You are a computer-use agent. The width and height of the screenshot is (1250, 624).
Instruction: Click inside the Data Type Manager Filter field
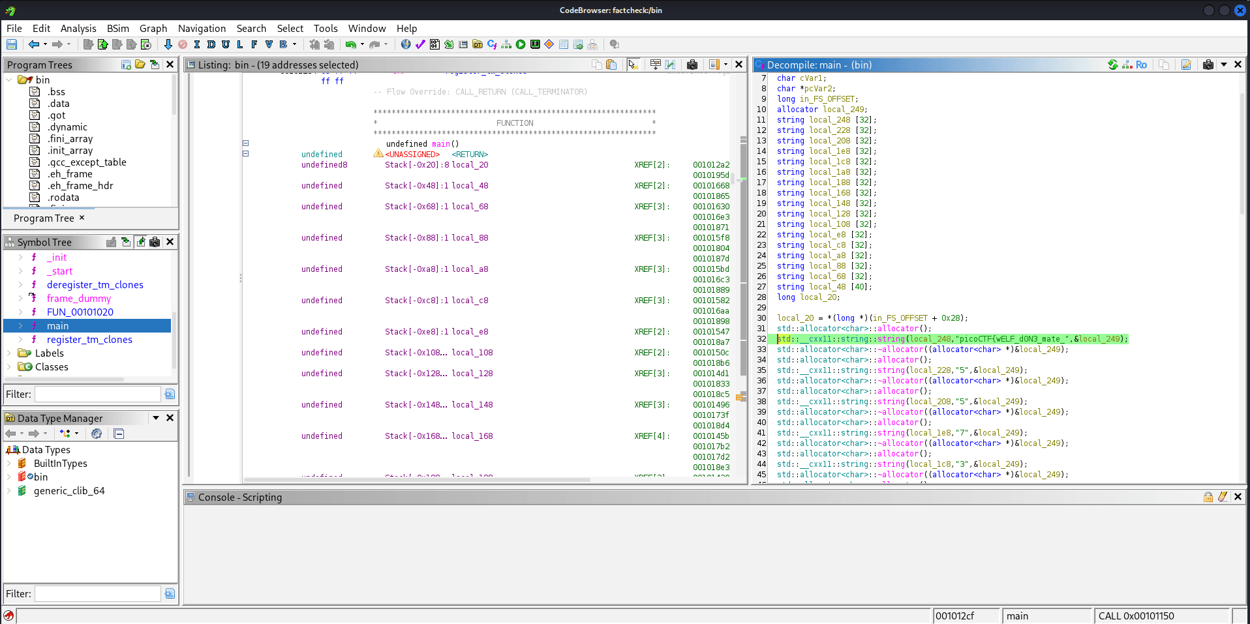pyautogui.click(x=97, y=593)
